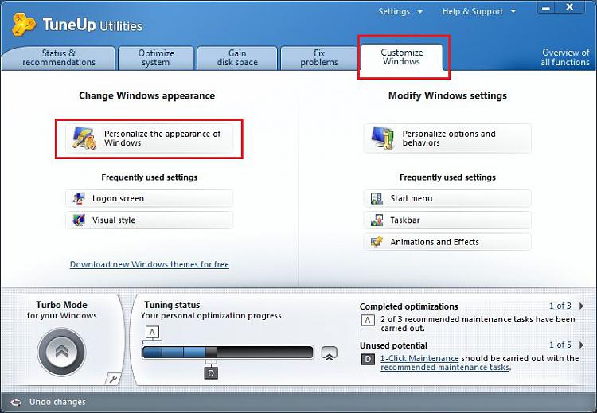
Task: Click the Undo changes arrow icon
Action: click(x=16, y=403)
